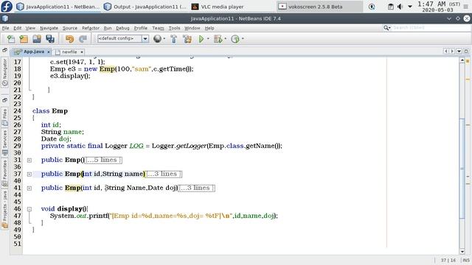Profile the project from toolbar

[235, 39]
